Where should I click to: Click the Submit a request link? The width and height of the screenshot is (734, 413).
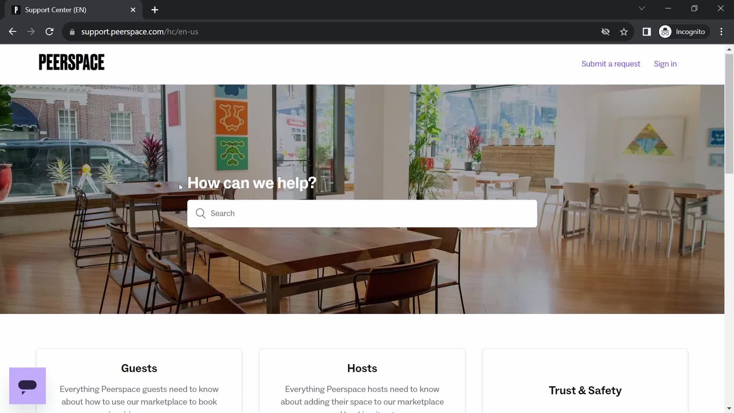(x=611, y=63)
